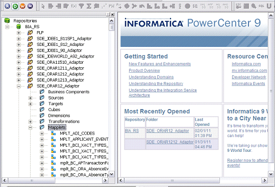Click the sigma aggregator transformation icon
The image size is (275, 187).
tap(89, 6)
